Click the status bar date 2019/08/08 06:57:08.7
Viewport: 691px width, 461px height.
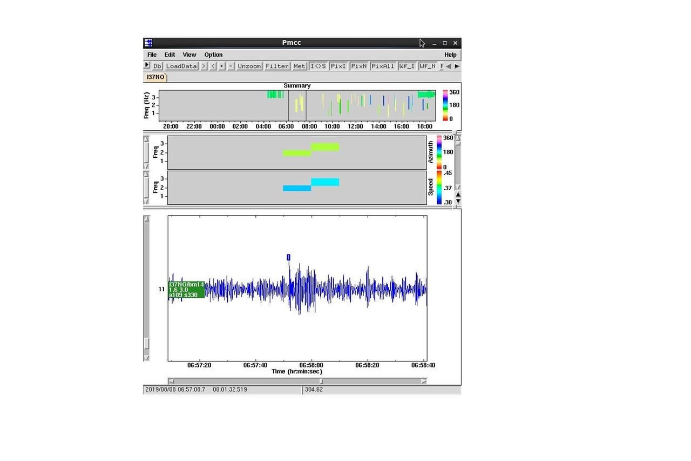click(175, 389)
